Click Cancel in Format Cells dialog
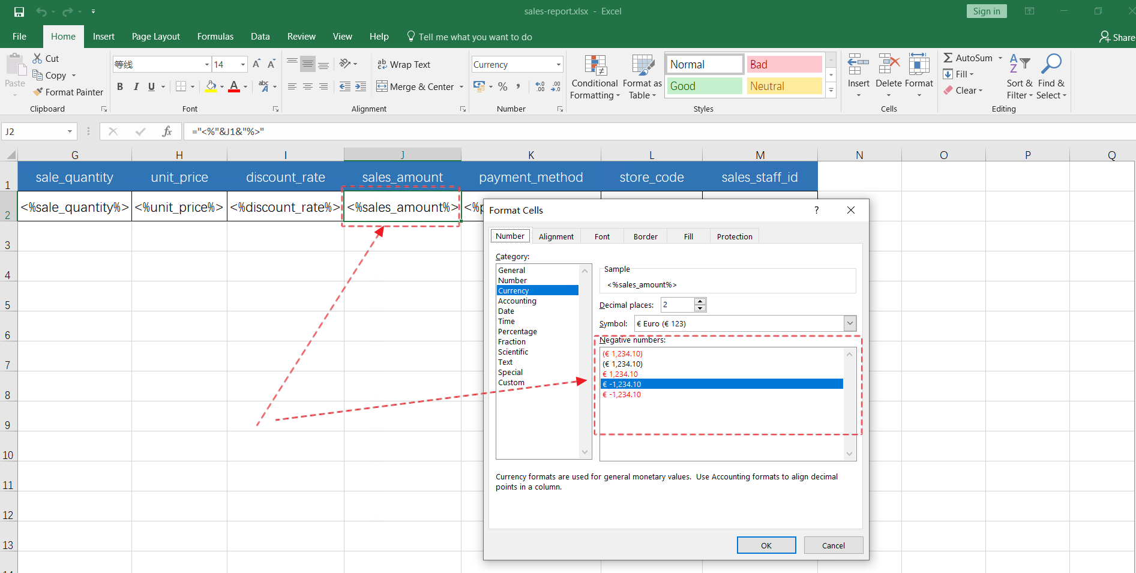This screenshot has height=573, width=1136. click(x=834, y=545)
